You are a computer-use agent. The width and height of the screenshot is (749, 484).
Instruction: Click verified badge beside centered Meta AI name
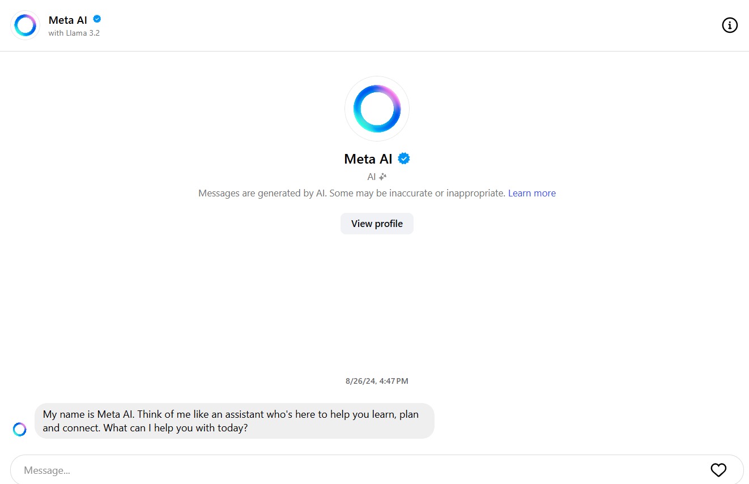click(x=404, y=159)
